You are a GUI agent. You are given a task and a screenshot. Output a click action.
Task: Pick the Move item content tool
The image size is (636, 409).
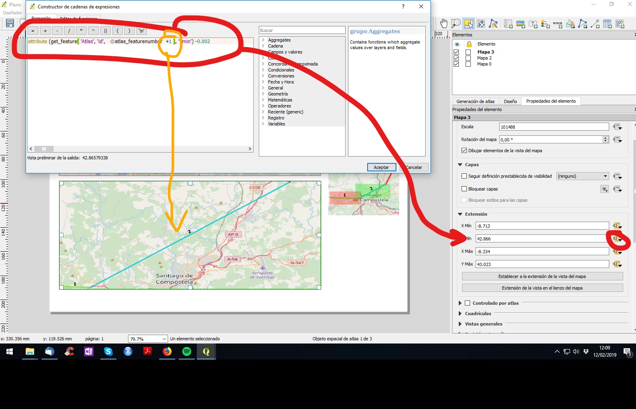coord(481,24)
